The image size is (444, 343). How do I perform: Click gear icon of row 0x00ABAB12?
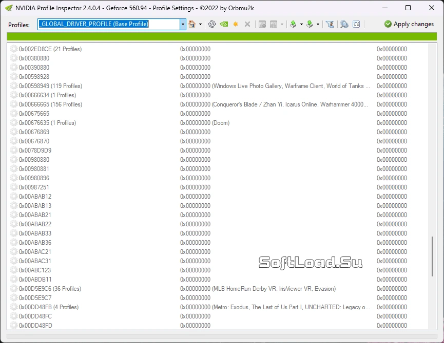point(14,196)
